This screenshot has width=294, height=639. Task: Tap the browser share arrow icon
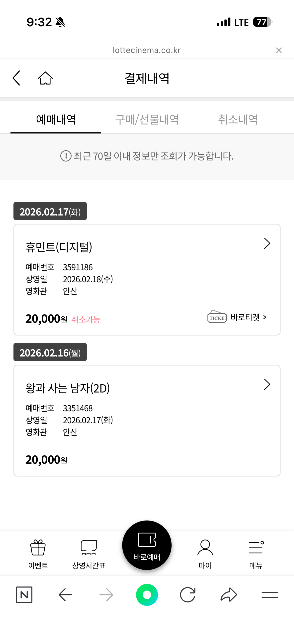[229, 595]
